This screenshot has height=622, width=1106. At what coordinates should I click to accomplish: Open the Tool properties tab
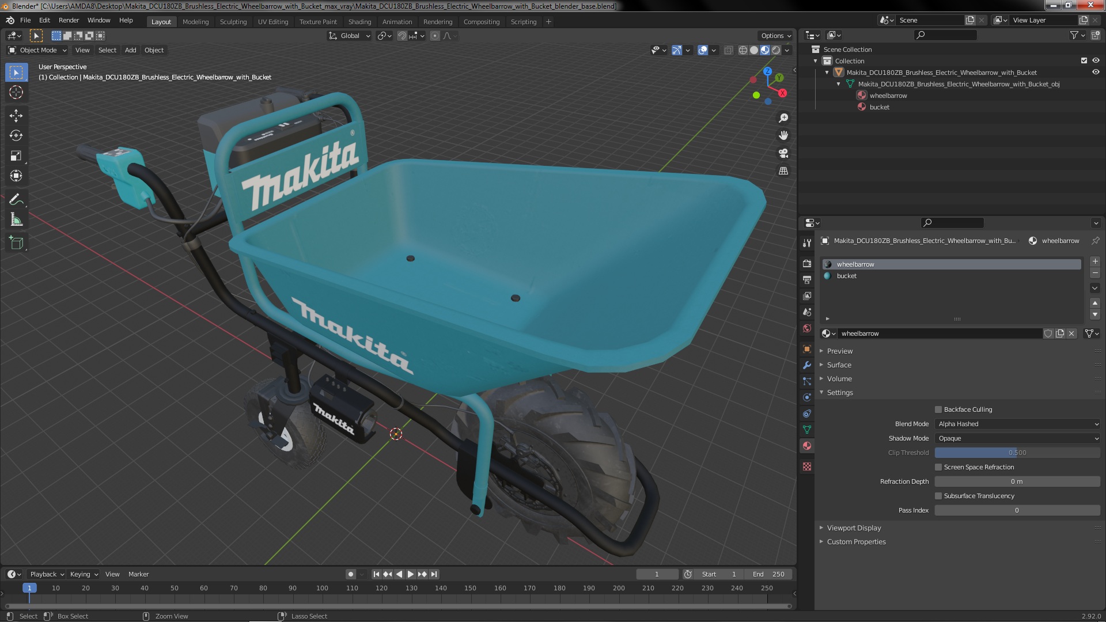(807, 242)
